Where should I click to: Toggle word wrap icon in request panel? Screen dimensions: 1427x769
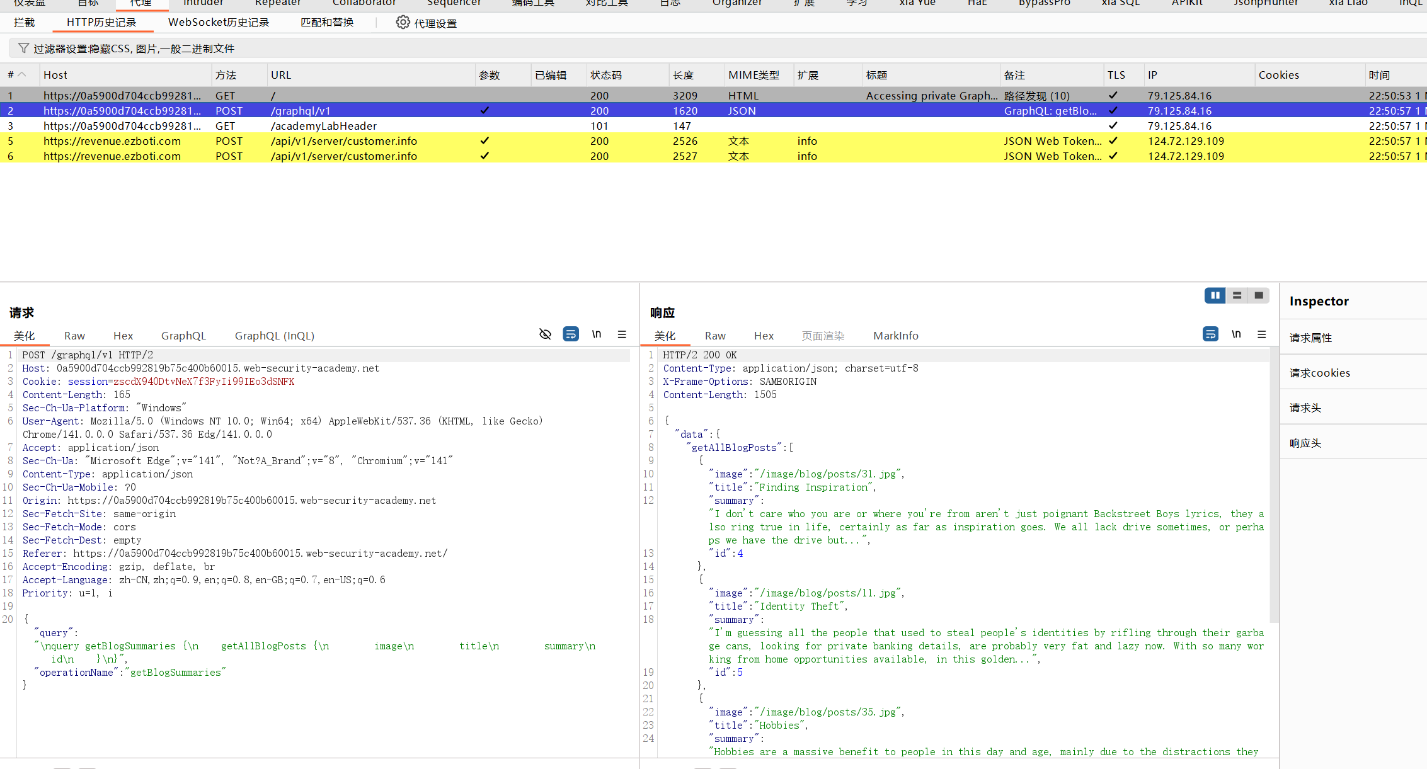[571, 334]
